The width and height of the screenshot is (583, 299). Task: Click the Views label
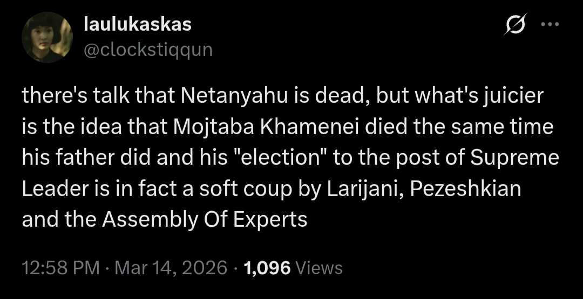coord(319,268)
